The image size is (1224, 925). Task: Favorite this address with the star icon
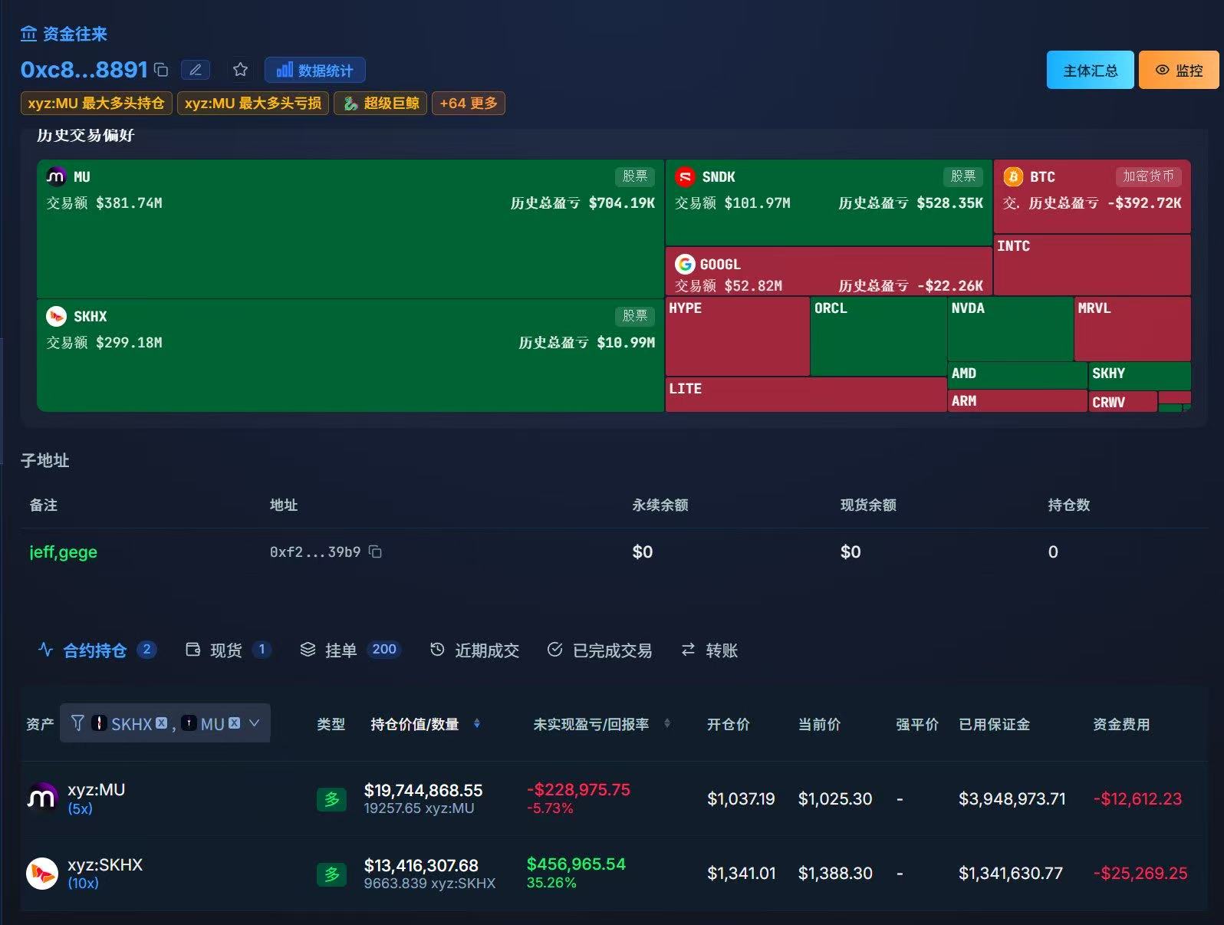[x=240, y=70]
